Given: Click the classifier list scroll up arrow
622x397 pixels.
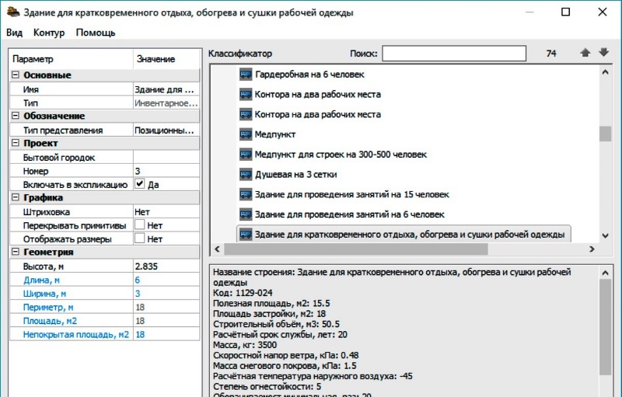Looking at the screenshot, I should (605, 72).
